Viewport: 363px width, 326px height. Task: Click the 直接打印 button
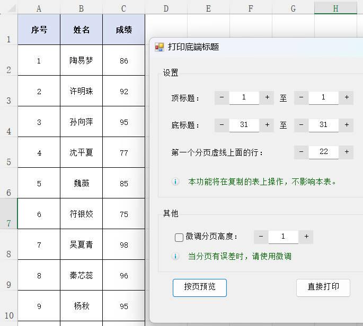(x=323, y=287)
